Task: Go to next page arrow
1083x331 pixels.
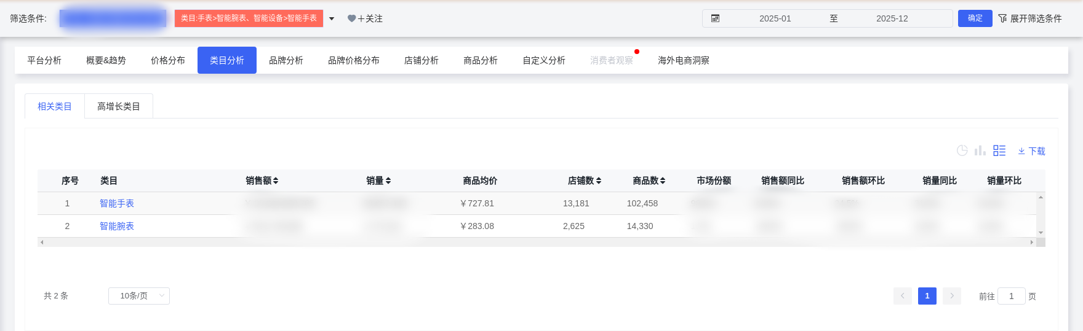Action: pos(951,296)
